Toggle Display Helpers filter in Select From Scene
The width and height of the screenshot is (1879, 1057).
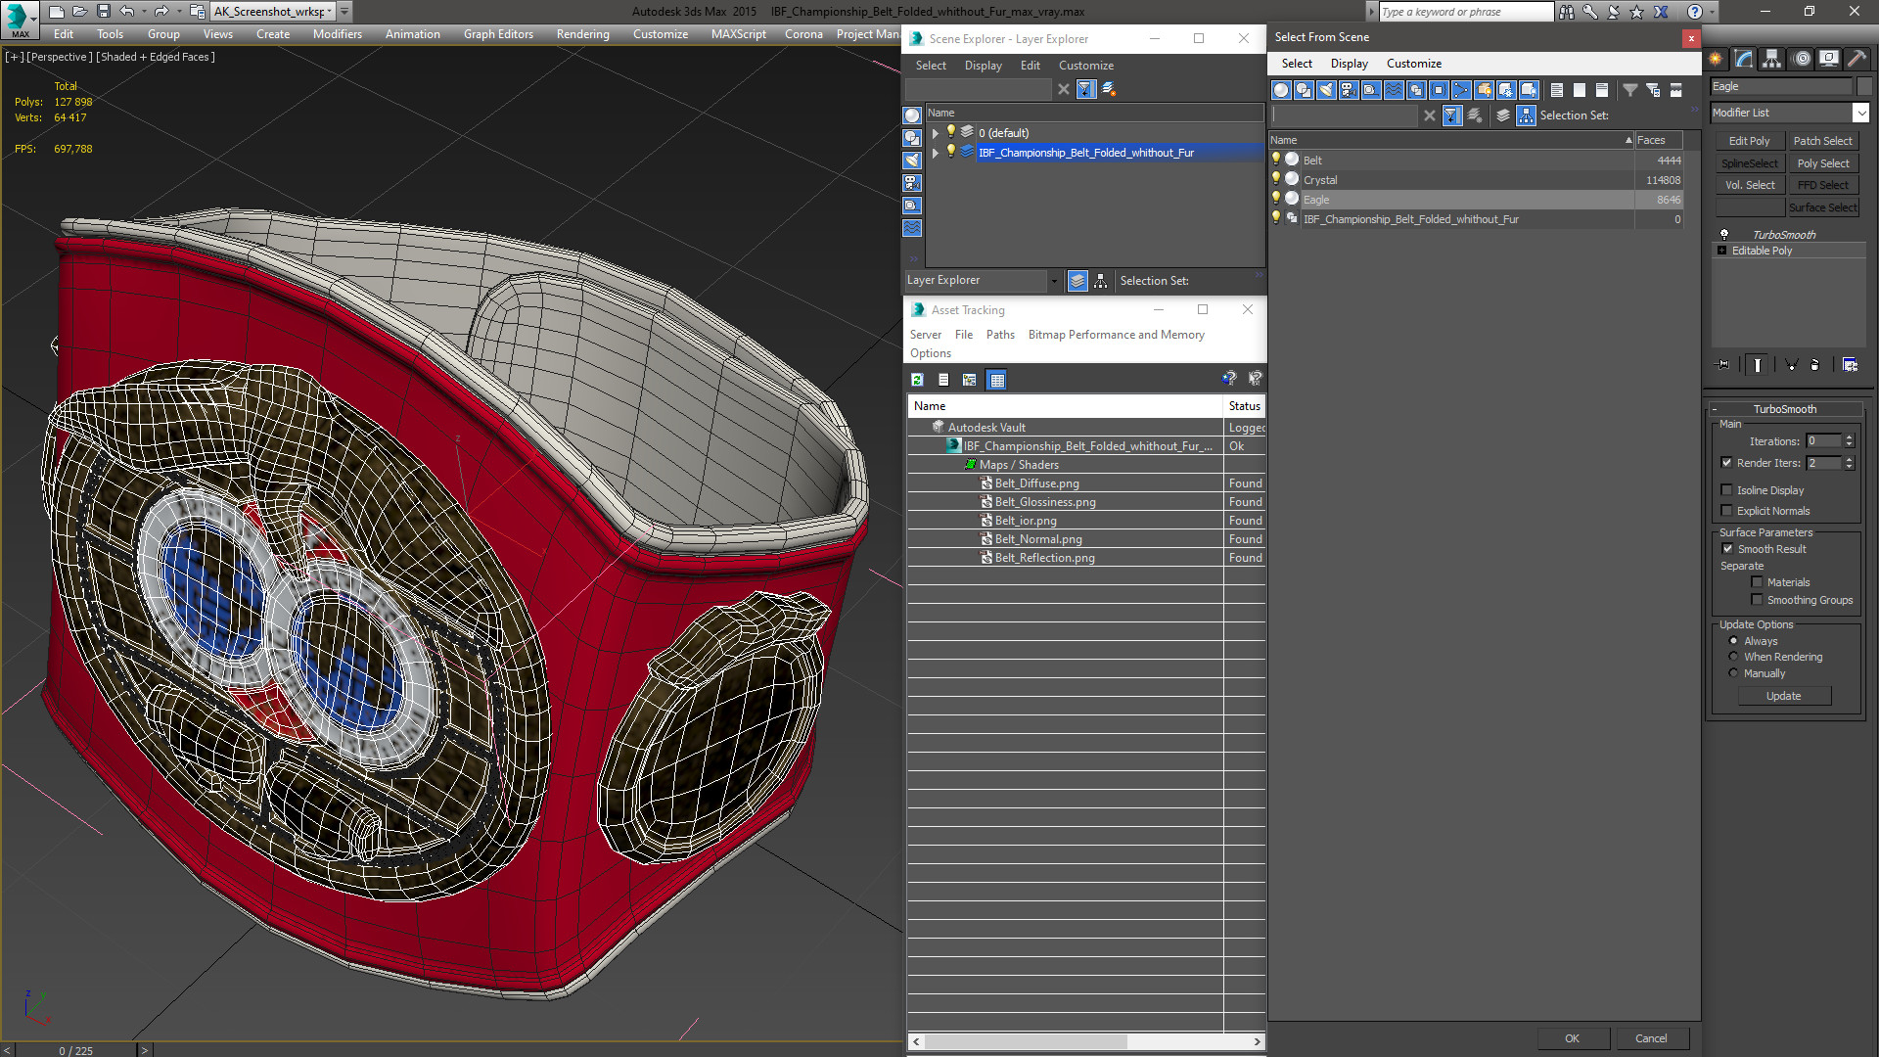pos(1371,90)
